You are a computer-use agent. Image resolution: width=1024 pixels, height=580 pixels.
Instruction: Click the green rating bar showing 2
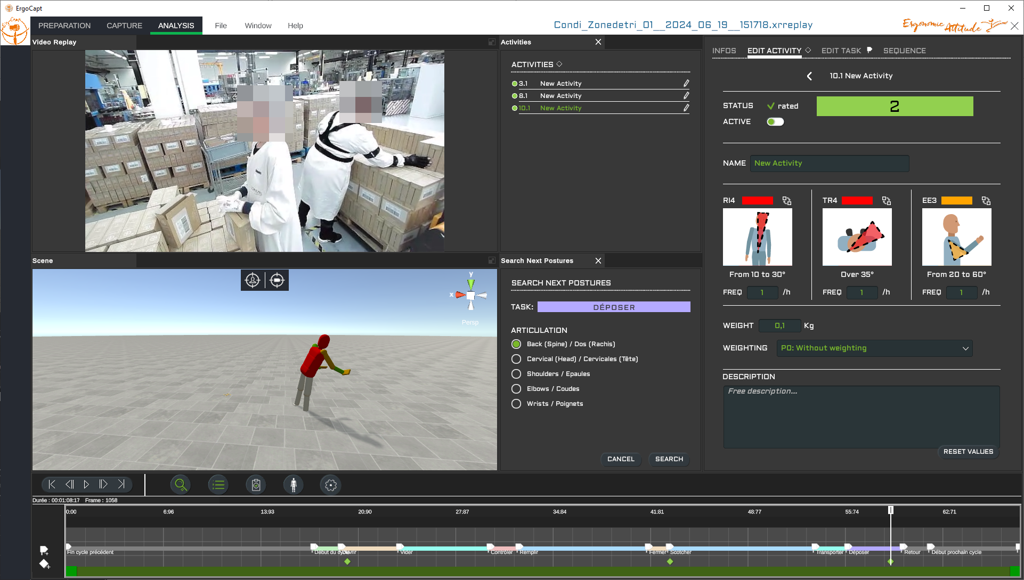coord(895,107)
